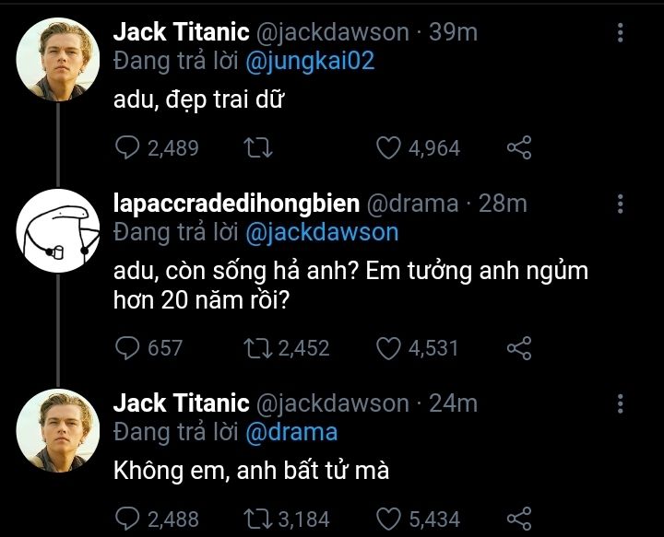The image size is (664, 537).
Task: Share the "adu, đẹp trai dữ" tweet
Action: pyautogui.click(x=519, y=147)
